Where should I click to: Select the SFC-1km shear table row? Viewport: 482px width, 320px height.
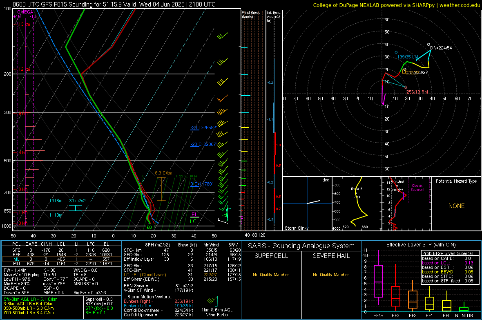[x=182, y=250]
